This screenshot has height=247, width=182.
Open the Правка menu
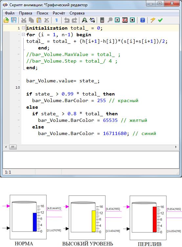(x=26, y=13)
